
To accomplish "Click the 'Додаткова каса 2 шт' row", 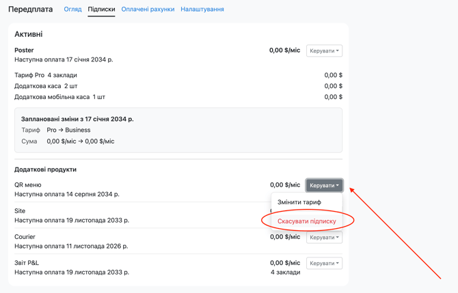I will click(178, 86).
